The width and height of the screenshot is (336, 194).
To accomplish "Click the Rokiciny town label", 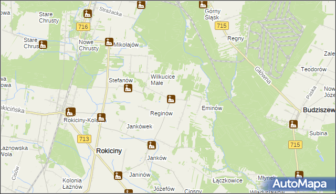I will pyautogui.click(x=109, y=151).
